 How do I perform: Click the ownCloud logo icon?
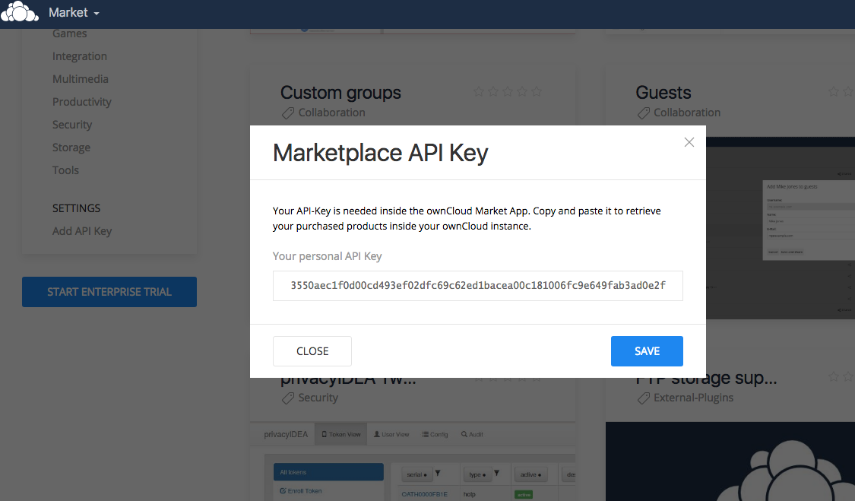[x=20, y=11]
